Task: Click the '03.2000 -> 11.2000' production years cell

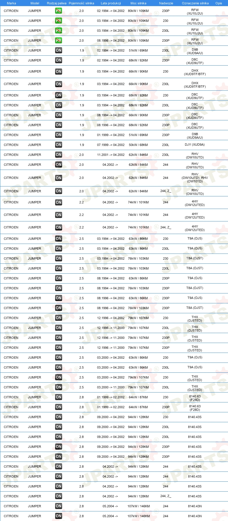Action: [x=111, y=387]
